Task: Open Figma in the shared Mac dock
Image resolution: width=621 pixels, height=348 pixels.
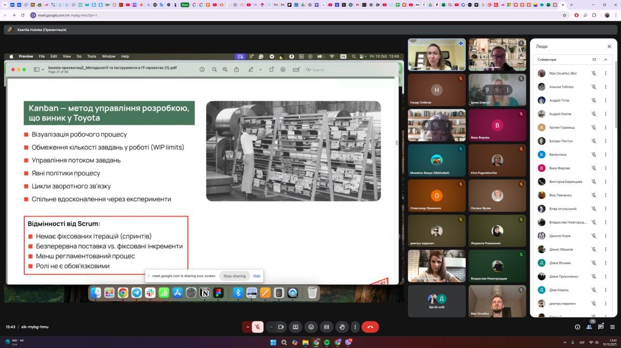Action: [218, 293]
